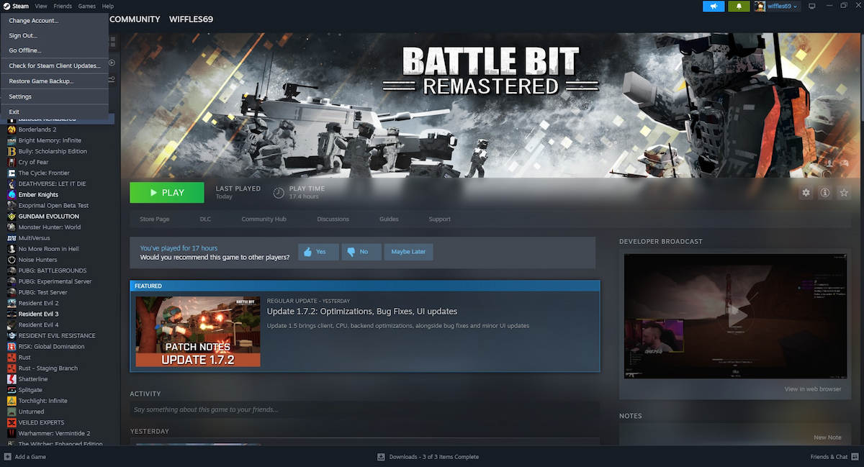The width and height of the screenshot is (864, 467).
Task: Click the activity text input field
Action: (364, 409)
